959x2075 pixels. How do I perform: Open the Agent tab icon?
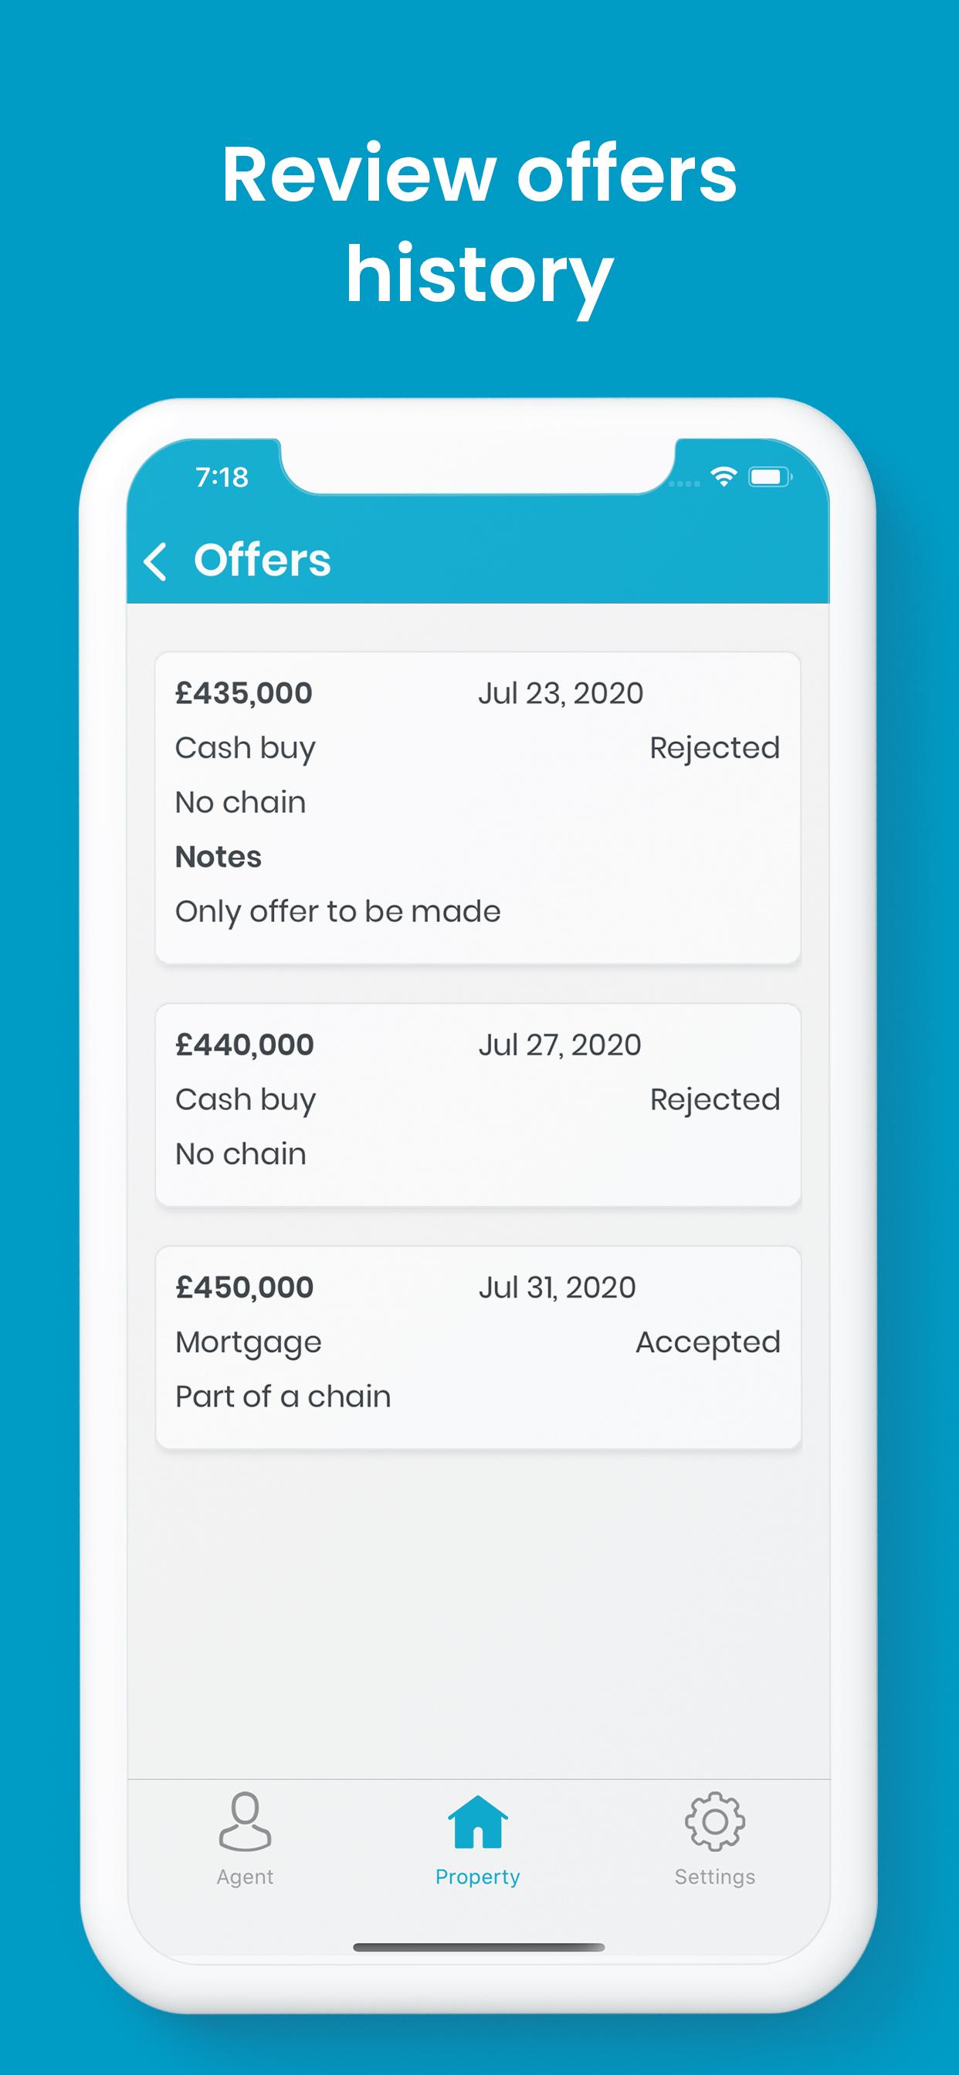pyautogui.click(x=245, y=1821)
